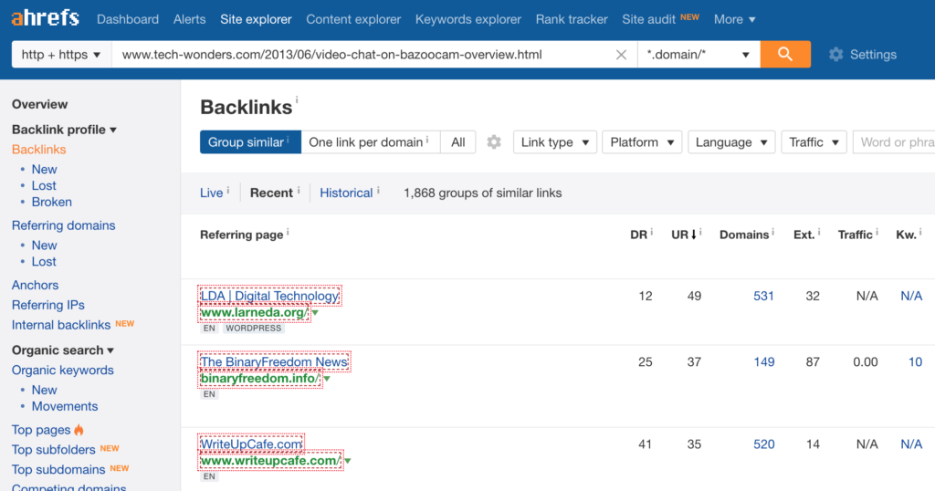Select the All links toggle
The image size is (935, 491).
[458, 142]
